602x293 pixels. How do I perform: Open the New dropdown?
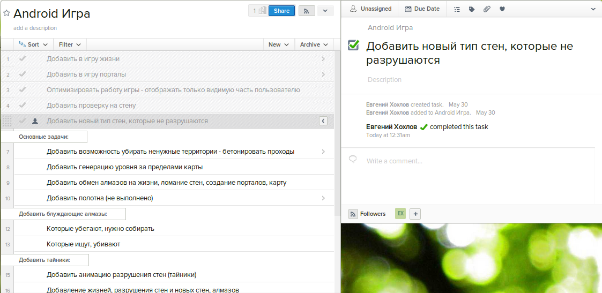(x=279, y=44)
